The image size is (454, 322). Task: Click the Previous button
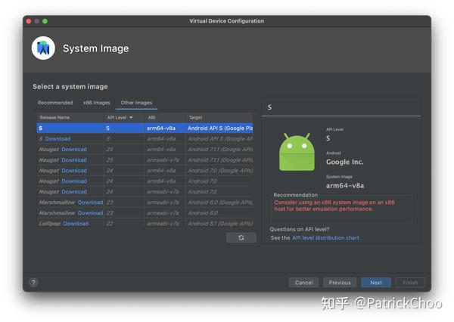point(340,283)
